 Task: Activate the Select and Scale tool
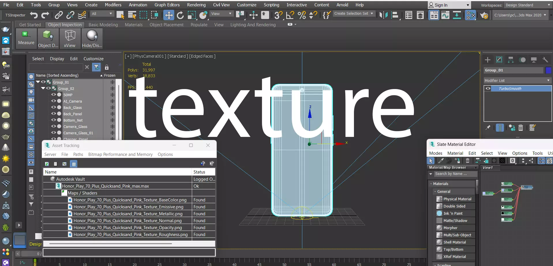pos(192,15)
